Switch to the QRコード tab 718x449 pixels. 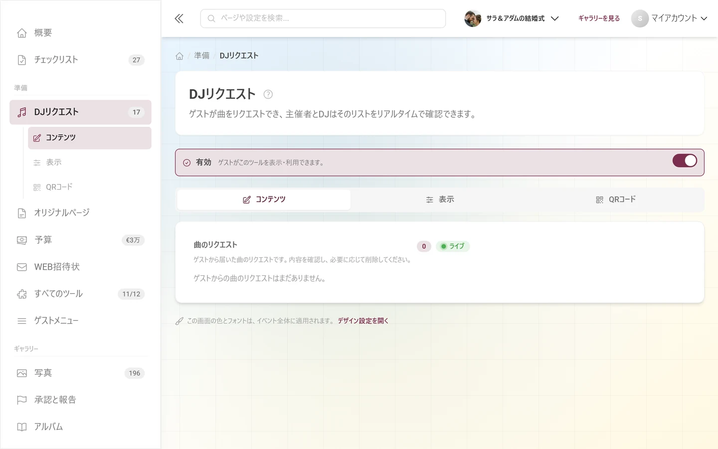616,200
